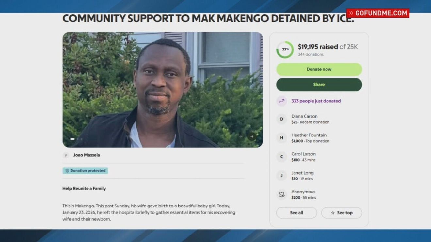Click the trending arrow icon beside 333 people
The height and width of the screenshot is (242, 431).
pyautogui.click(x=281, y=101)
